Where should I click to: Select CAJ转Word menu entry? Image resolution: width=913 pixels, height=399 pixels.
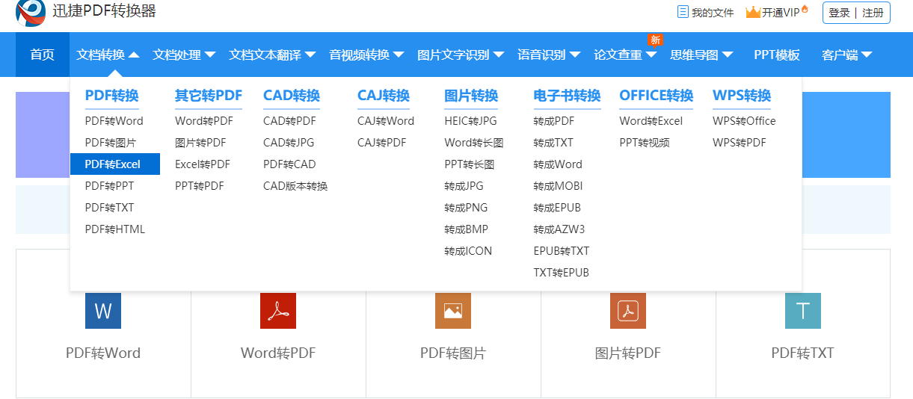(386, 121)
